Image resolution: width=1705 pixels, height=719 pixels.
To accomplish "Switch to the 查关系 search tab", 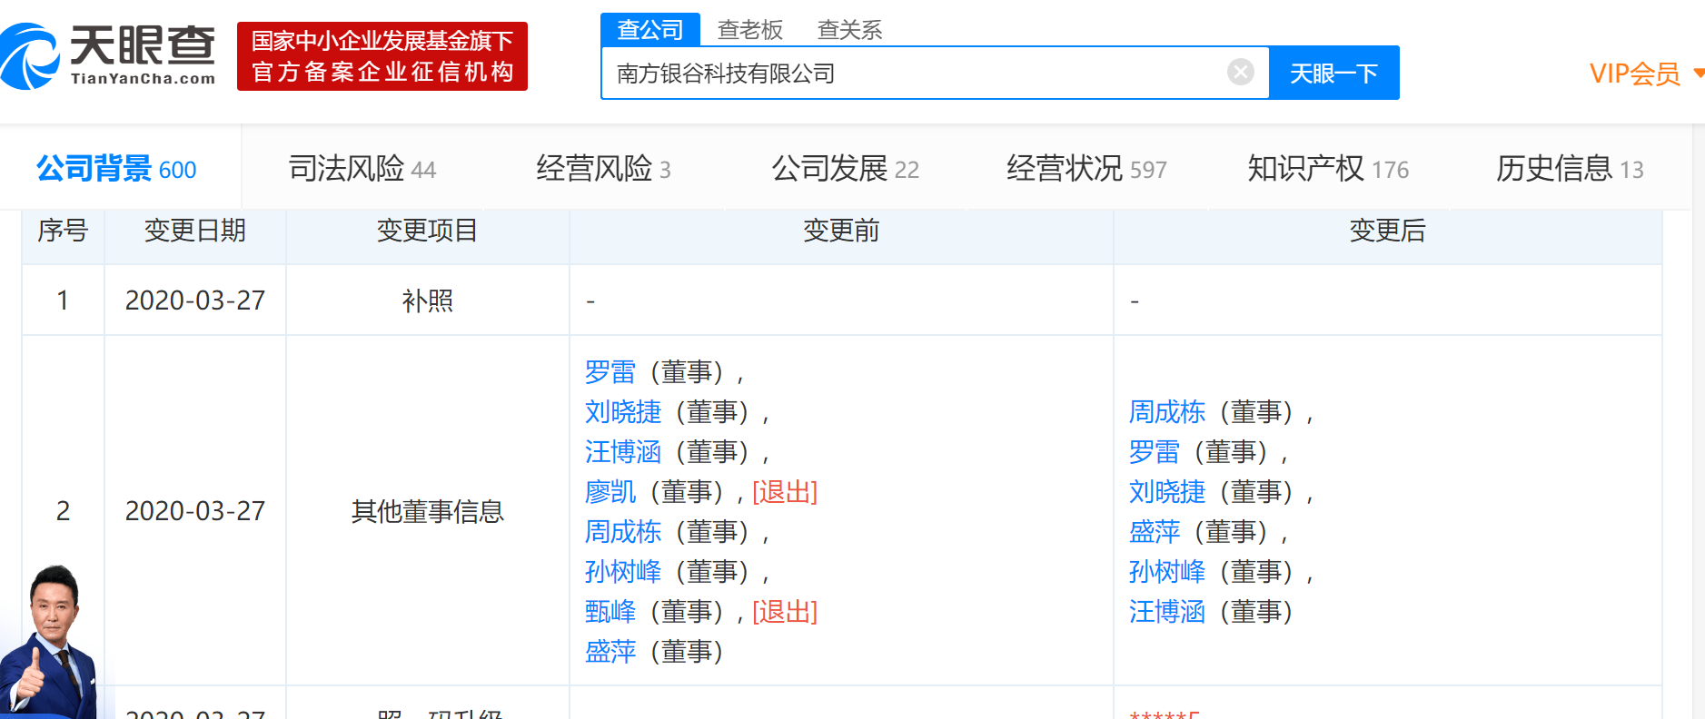I will point(850,30).
